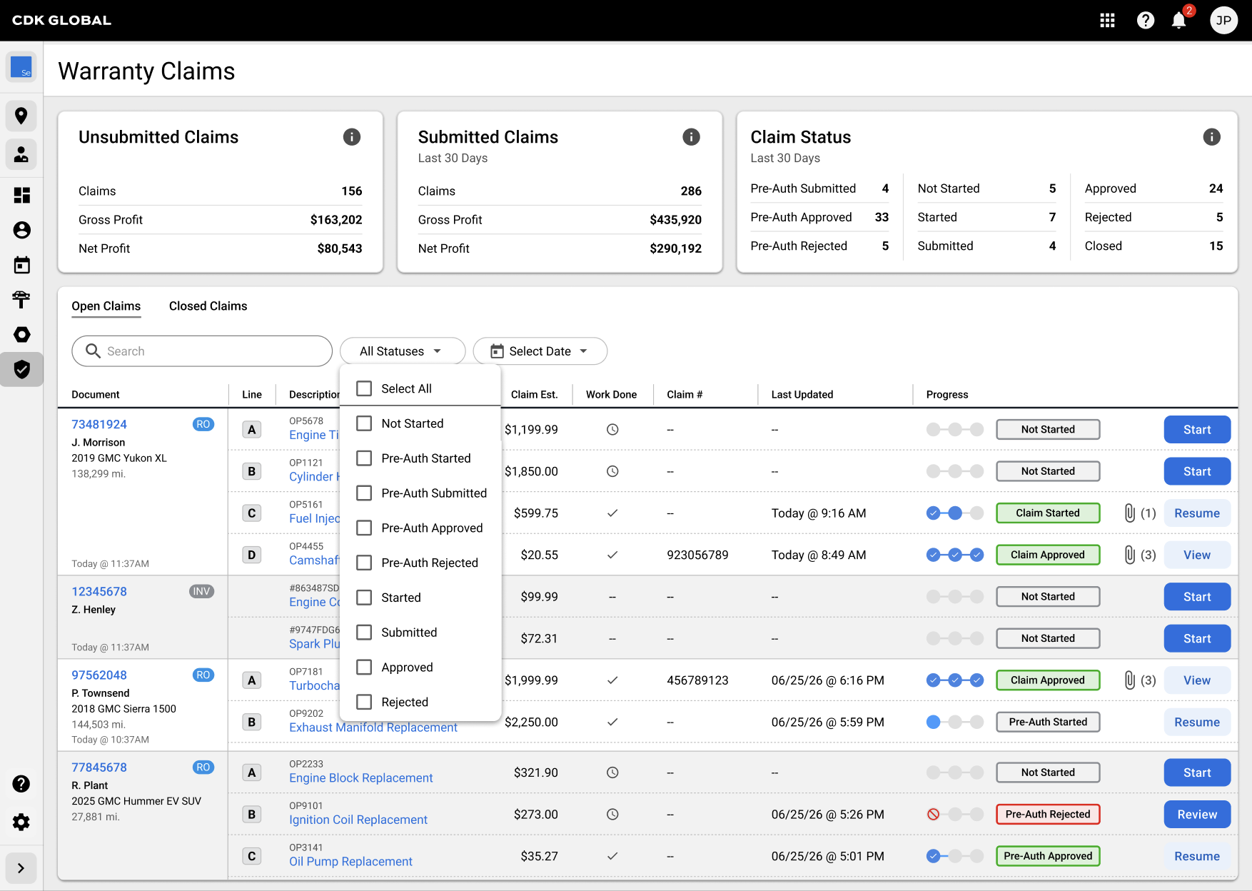Click the clock icon on the $1,199.99 row
1252x891 pixels.
click(x=612, y=430)
